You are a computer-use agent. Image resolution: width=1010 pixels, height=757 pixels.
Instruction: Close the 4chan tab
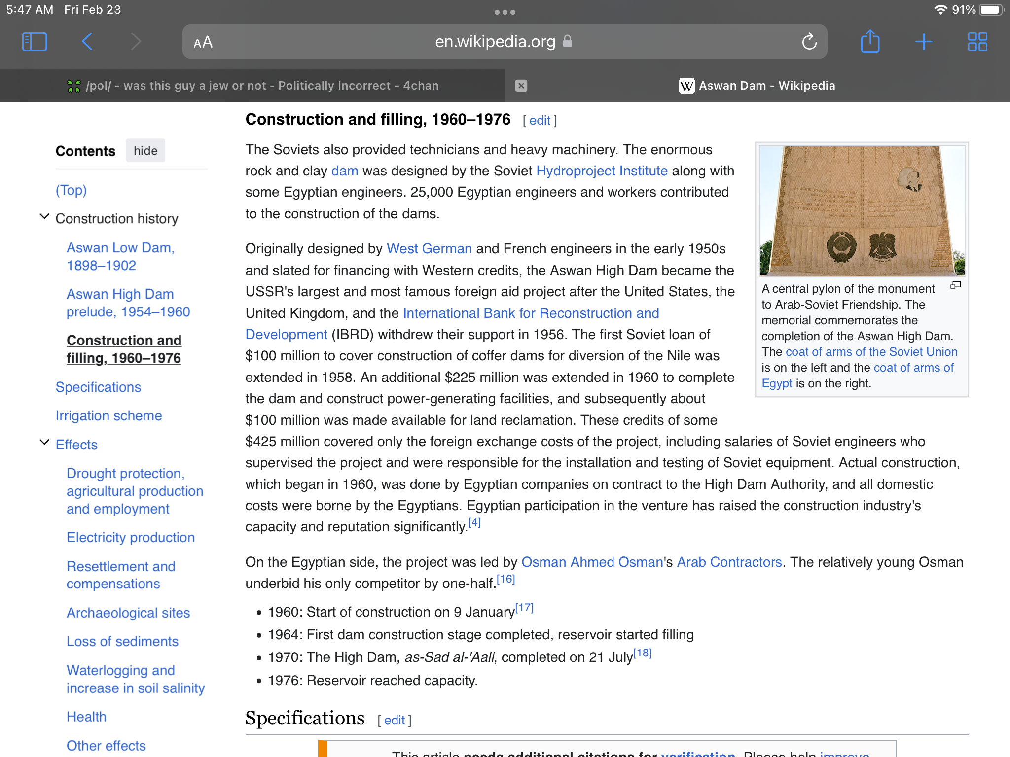tap(521, 86)
